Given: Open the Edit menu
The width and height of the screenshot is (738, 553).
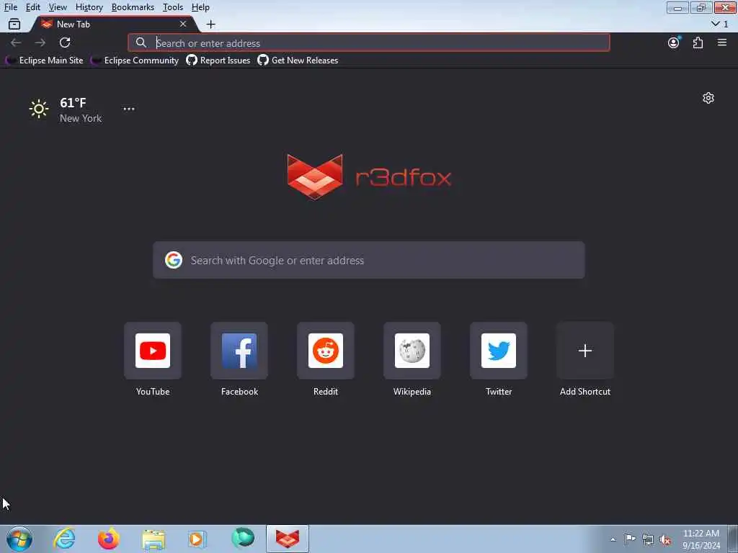Looking at the screenshot, I should tap(32, 7).
